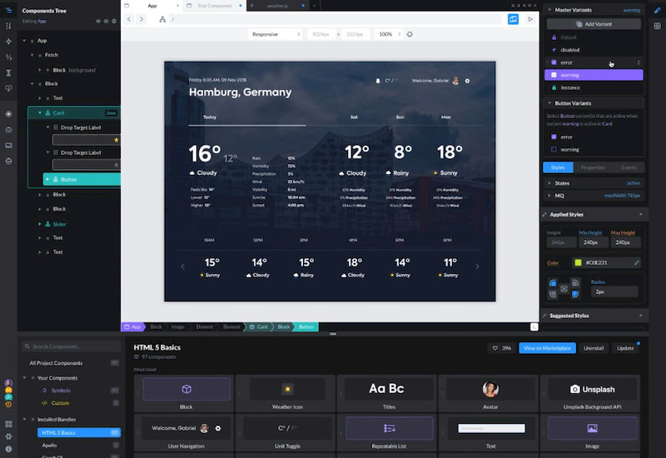Collapse the Master Variants section

pyautogui.click(x=549, y=10)
